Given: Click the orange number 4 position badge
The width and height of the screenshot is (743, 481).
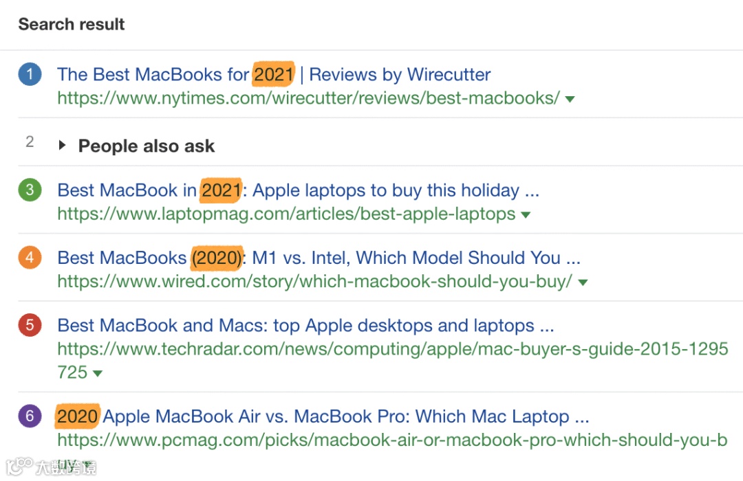Looking at the screenshot, I should (x=30, y=258).
